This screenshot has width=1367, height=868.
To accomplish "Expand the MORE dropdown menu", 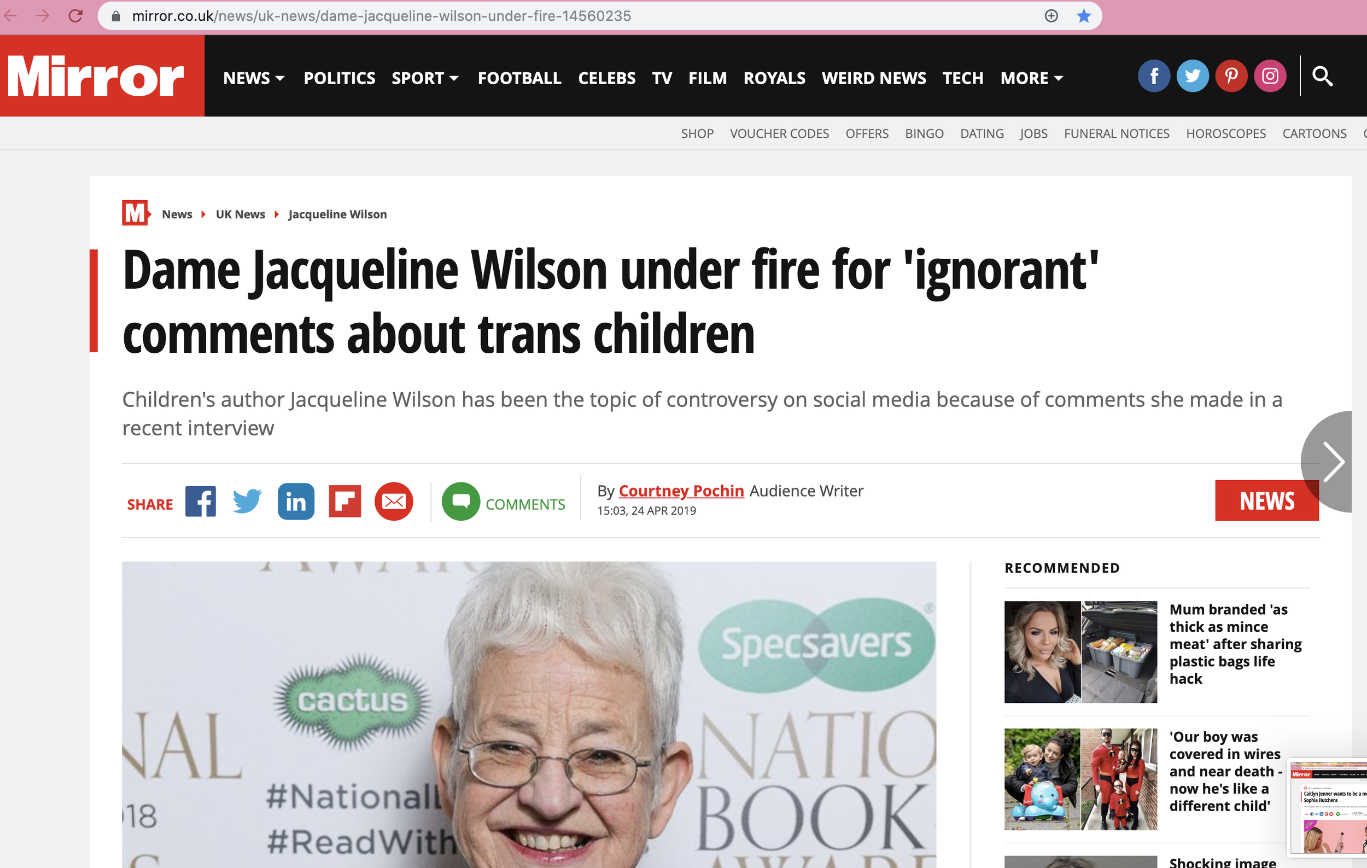I will pyautogui.click(x=1031, y=78).
